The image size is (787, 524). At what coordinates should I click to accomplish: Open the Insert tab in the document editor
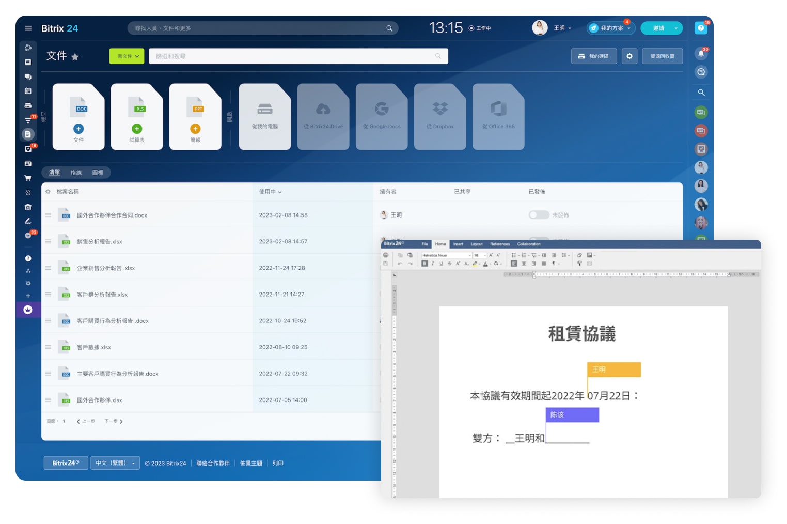click(x=458, y=244)
